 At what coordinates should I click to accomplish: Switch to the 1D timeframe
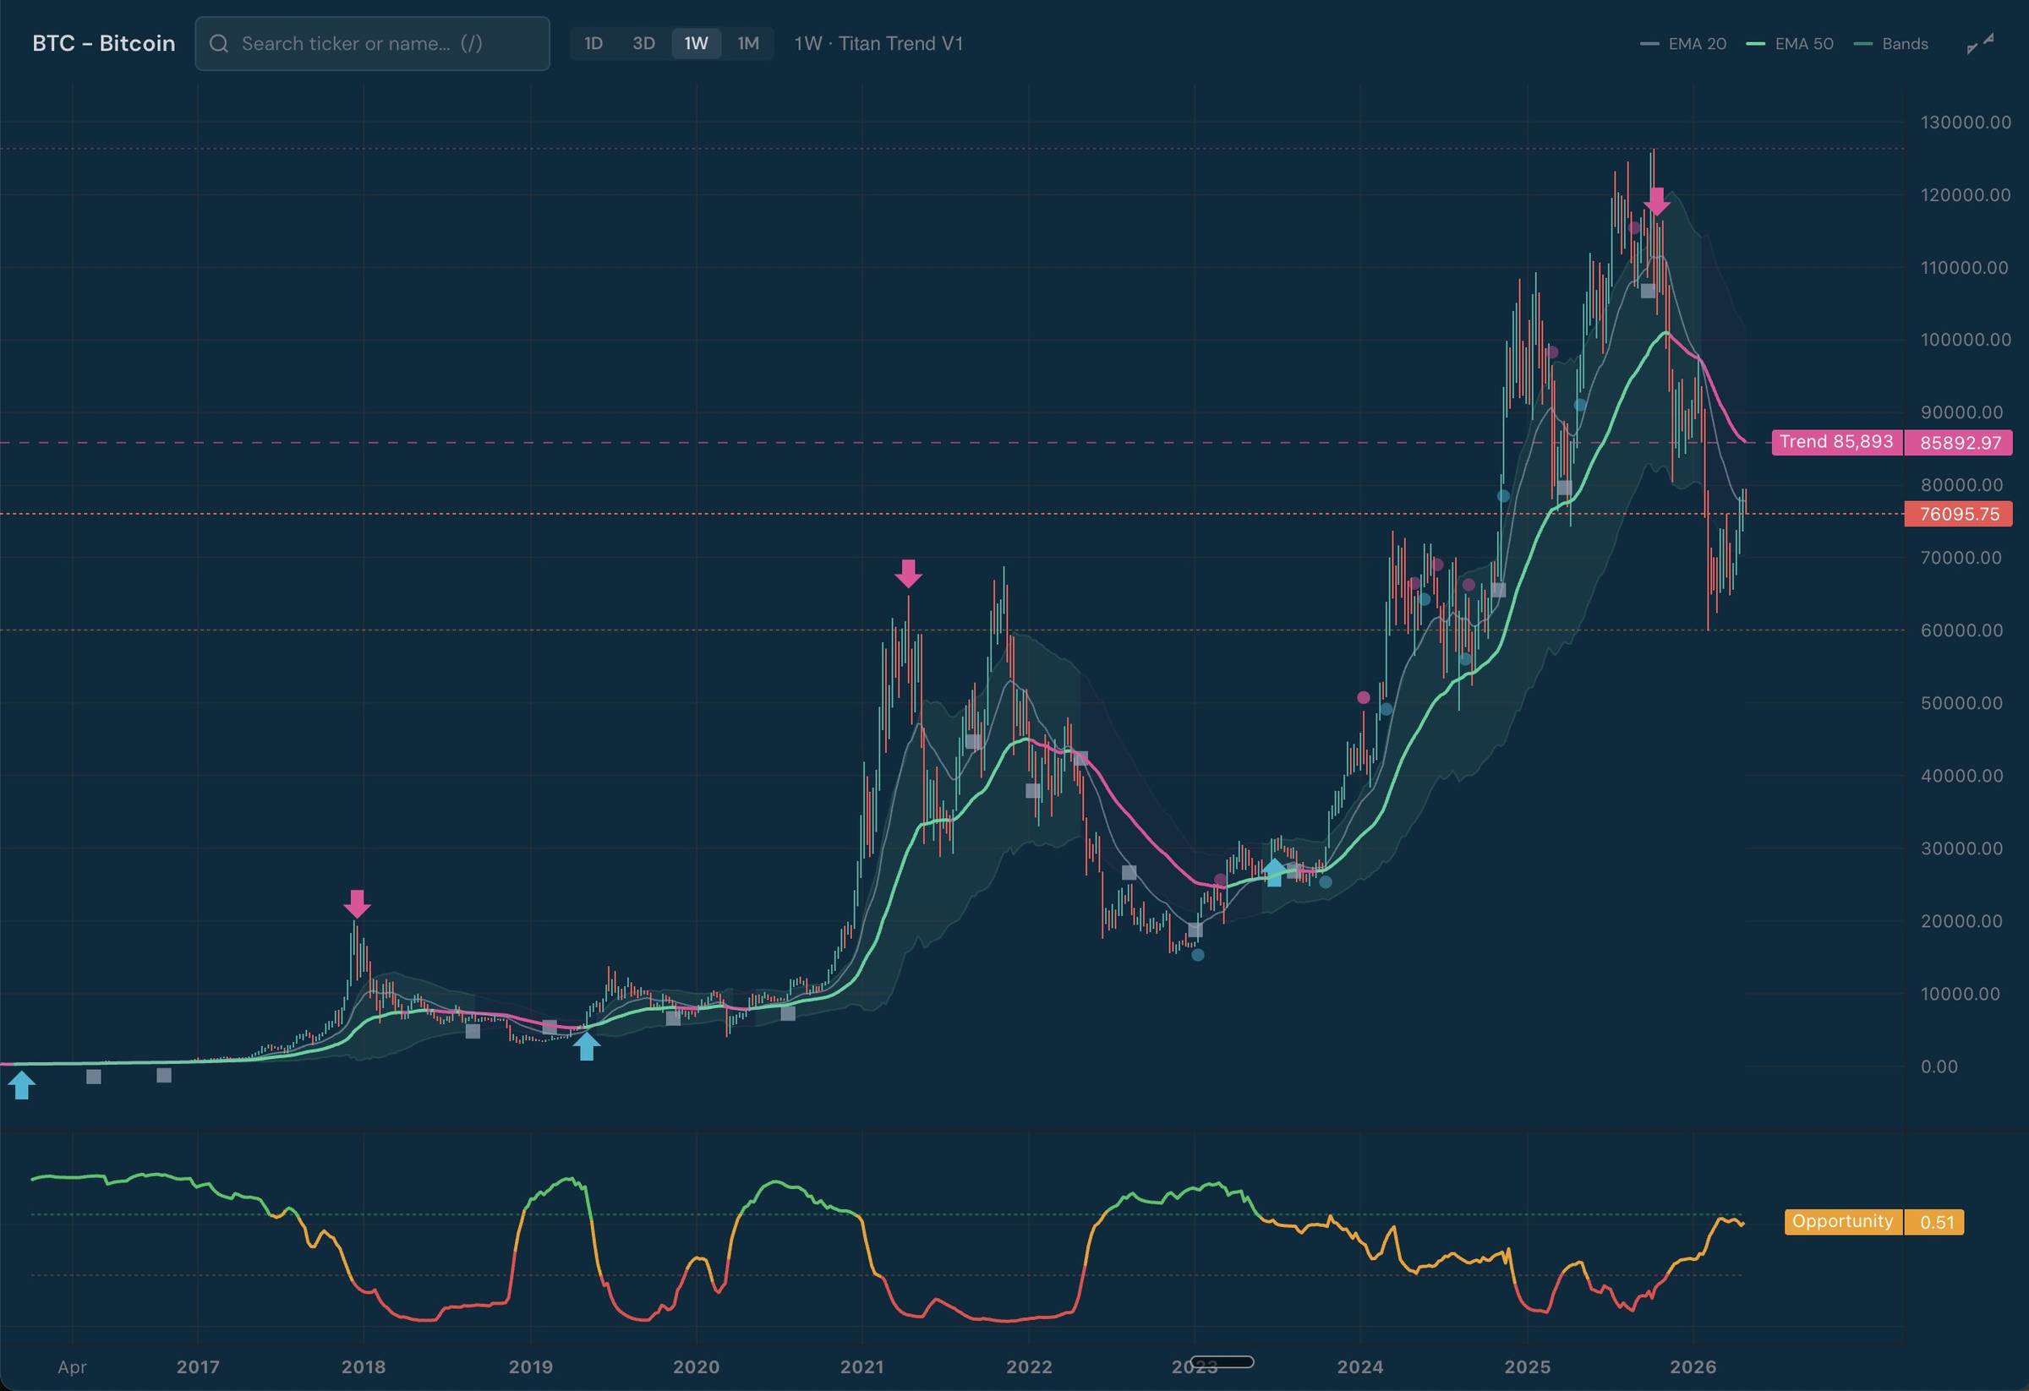593,44
